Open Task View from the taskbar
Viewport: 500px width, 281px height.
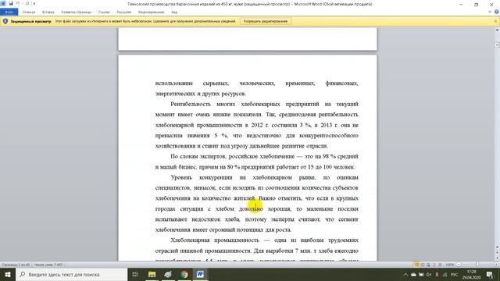point(135,274)
